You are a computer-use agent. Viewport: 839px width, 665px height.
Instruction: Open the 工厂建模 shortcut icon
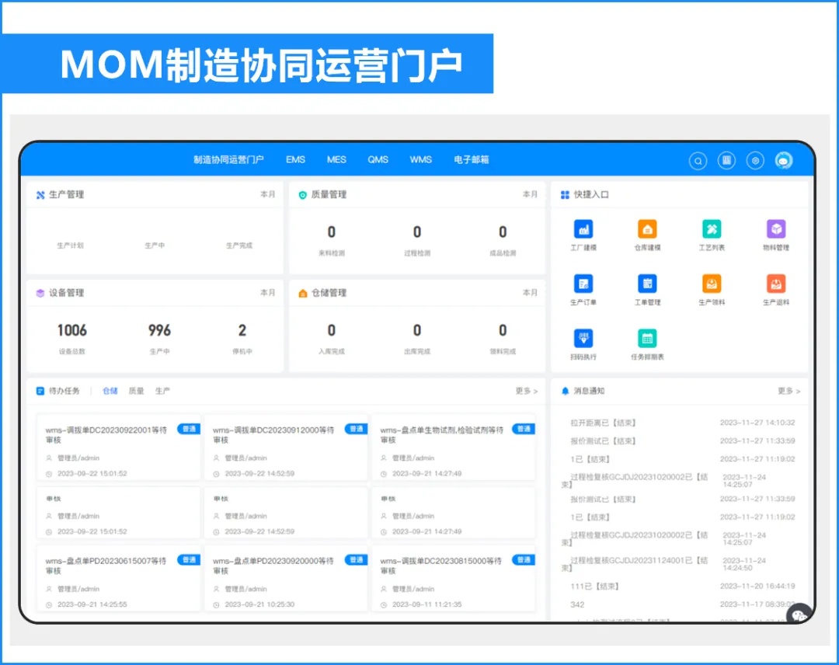[583, 229]
